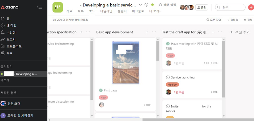Switch to the 캘린더 tab
The width and height of the screenshot is (254, 121).
click(x=122, y=11)
